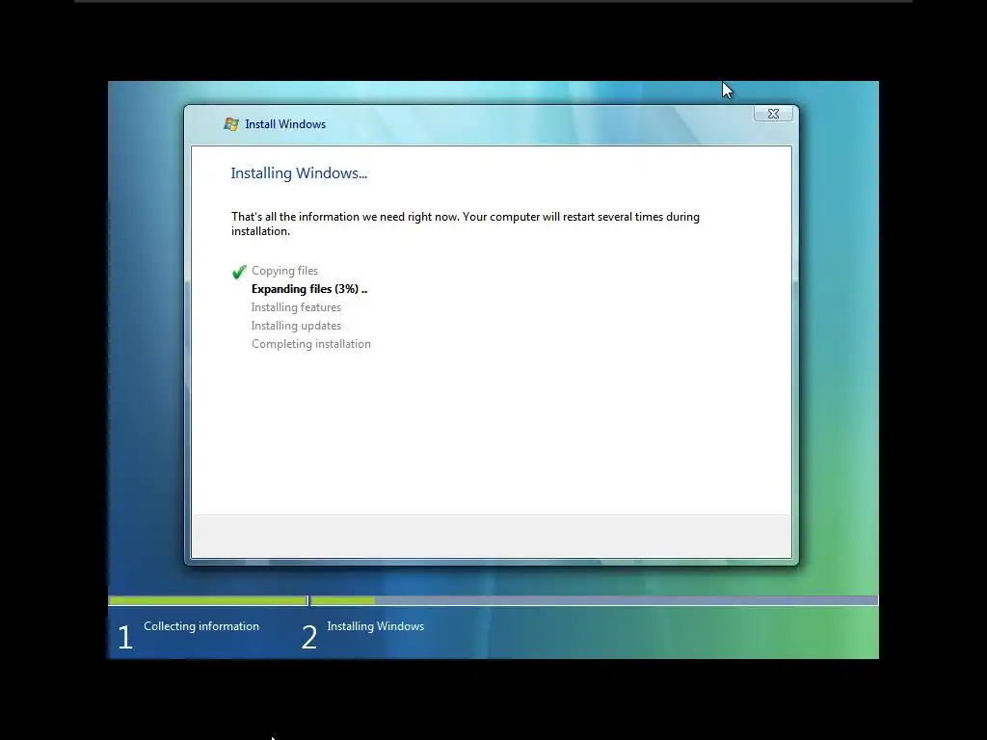Click the Installing features step
Image resolution: width=987 pixels, height=740 pixels.
coord(296,307)
